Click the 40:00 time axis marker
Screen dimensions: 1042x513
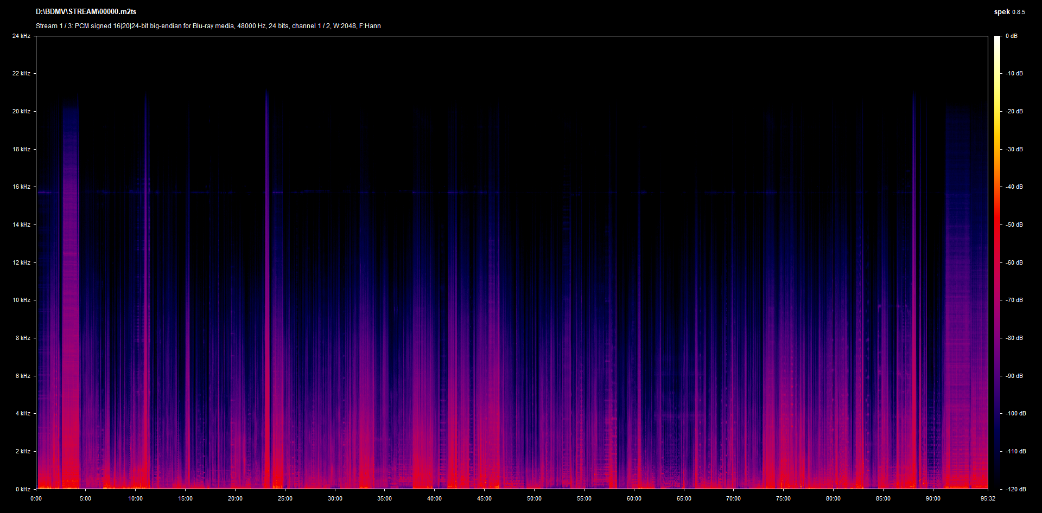(434, 498)
